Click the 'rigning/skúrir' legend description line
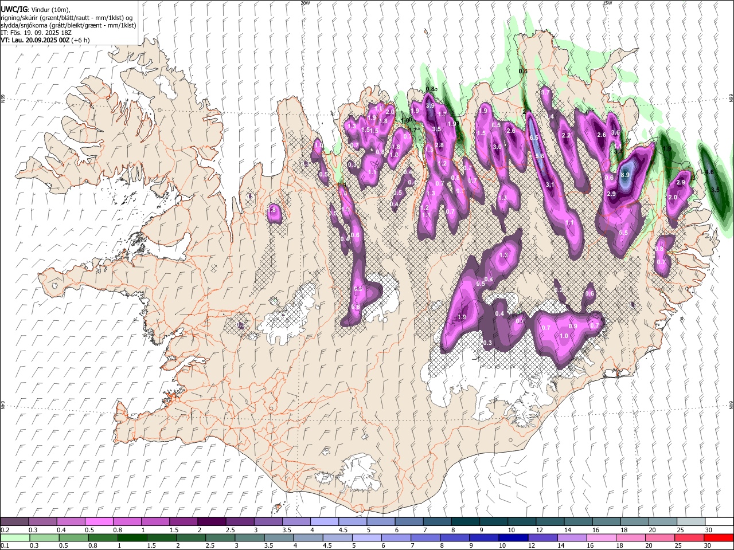The height and width of the screenshot is (550, 734). [67, 18]
